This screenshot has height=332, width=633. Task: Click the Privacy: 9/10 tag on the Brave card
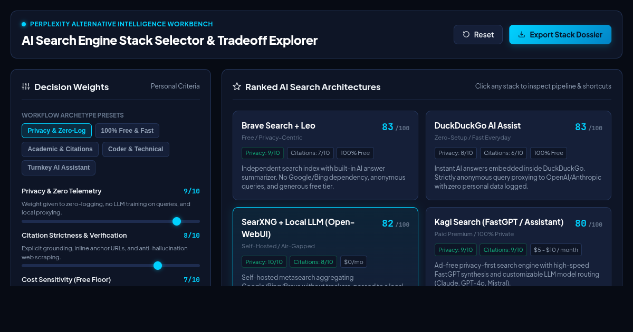tap(263, 153)
